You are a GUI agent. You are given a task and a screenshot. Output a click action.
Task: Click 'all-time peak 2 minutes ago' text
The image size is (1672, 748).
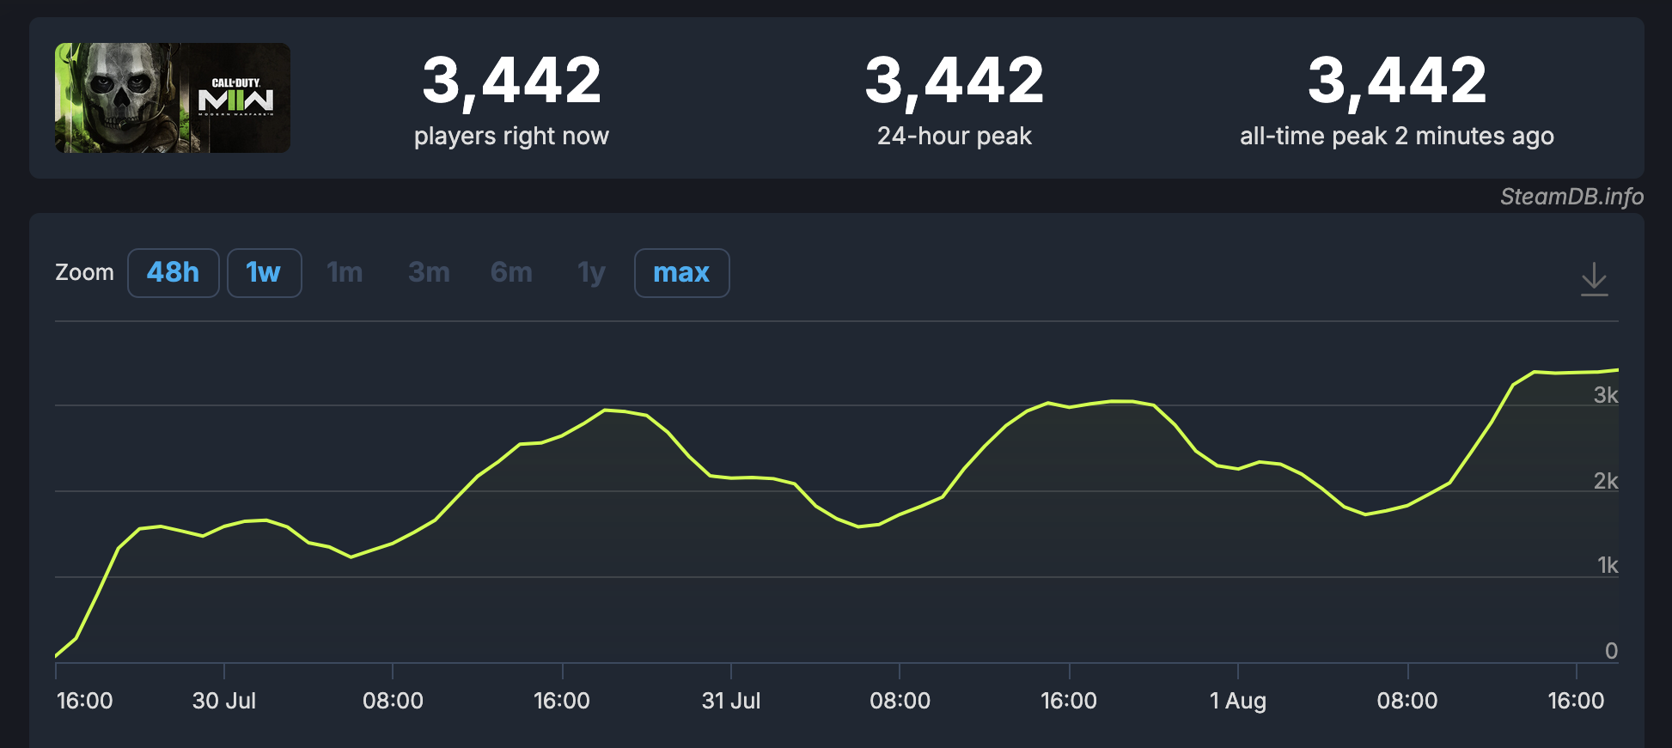tap(1396, 136)
